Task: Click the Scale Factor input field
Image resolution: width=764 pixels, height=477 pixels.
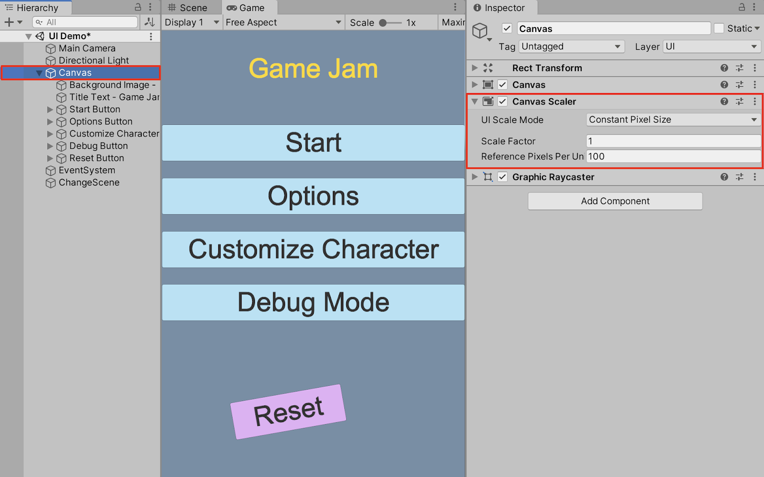Action: [x=673, y=141]
